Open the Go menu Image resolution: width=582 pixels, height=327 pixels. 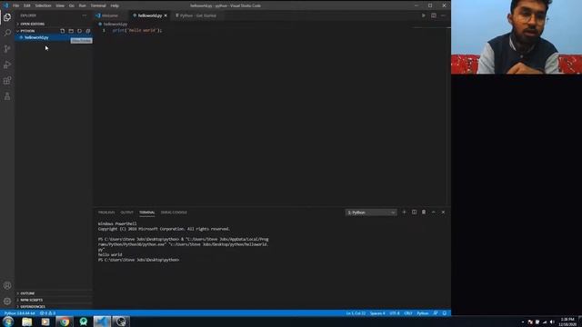[72, 5]
